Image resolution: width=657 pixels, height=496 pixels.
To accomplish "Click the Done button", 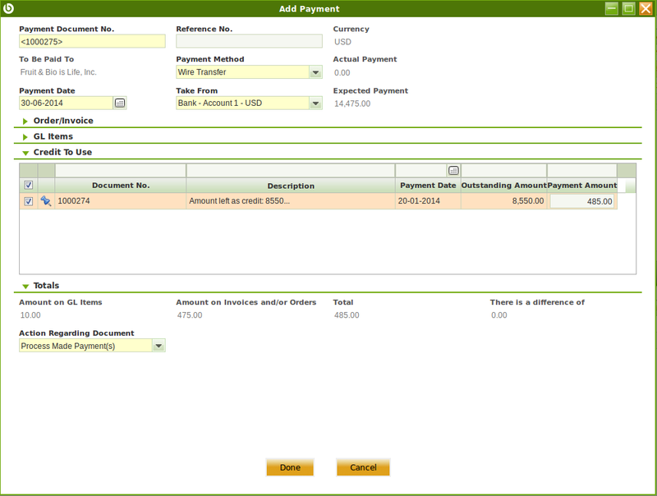I will point(290,466).
